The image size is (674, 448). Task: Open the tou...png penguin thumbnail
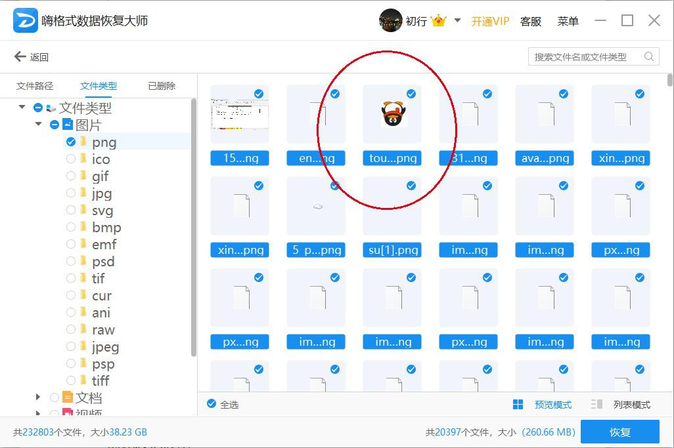point(393,113)
